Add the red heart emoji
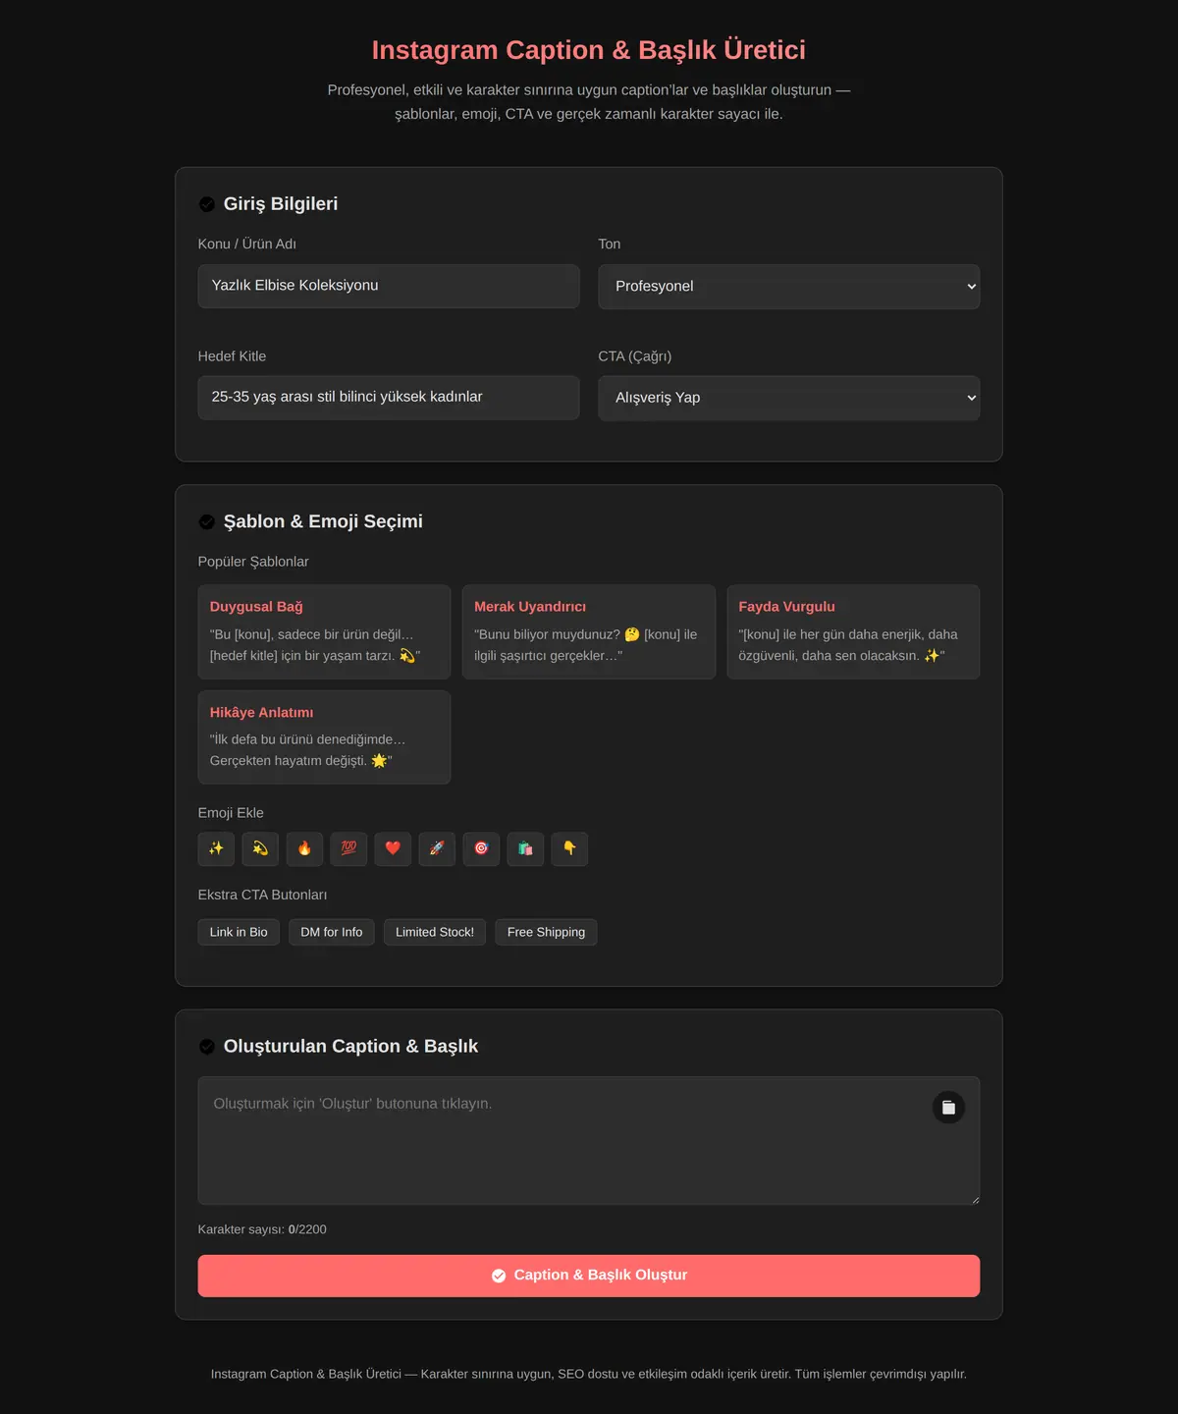The width and height of the screenshot is (1178, 1414). tap(393, 848)
